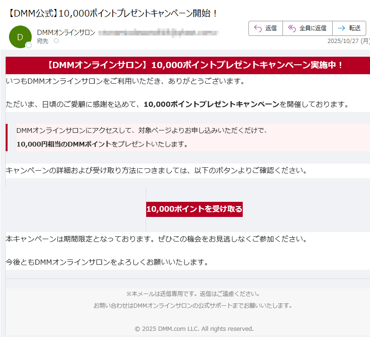This screenshot has height=337, width=370.
Task: Click the presence status circle on the avatar
Action: tap(29, 45)
